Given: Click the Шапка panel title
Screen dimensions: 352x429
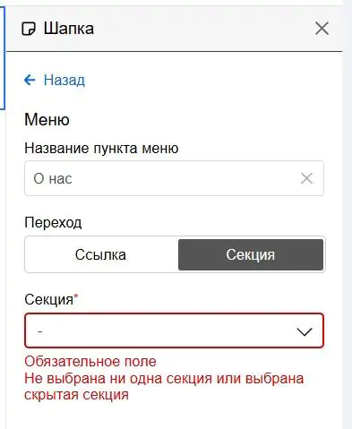Looking at the screenshot, I should click(x=69, y=29).
